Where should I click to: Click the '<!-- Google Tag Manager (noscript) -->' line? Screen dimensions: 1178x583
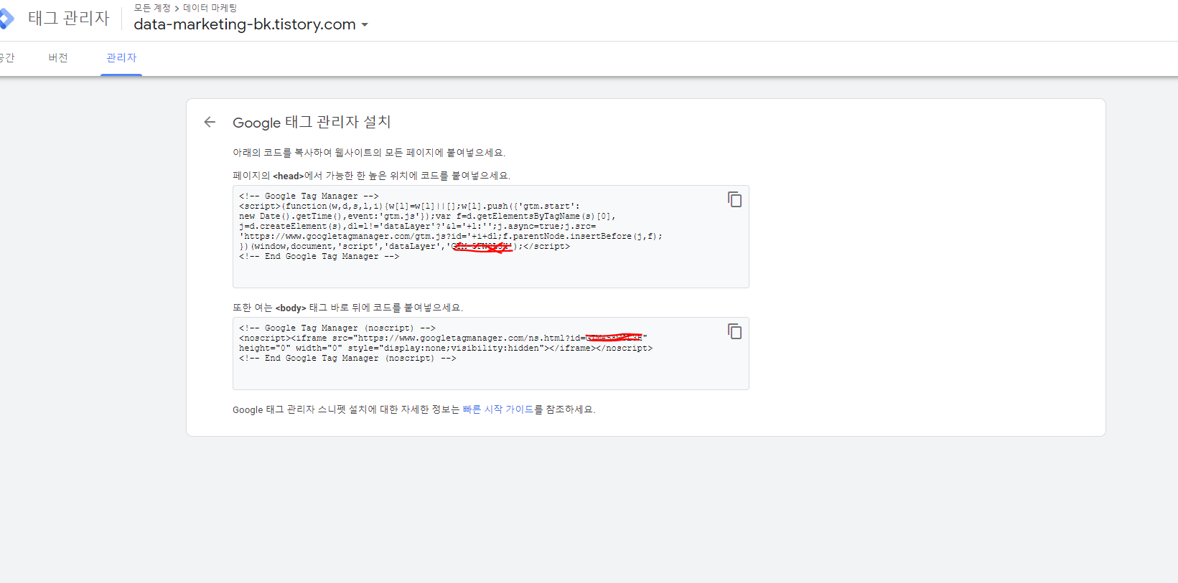pyautogui.click(x=337, y=328)
